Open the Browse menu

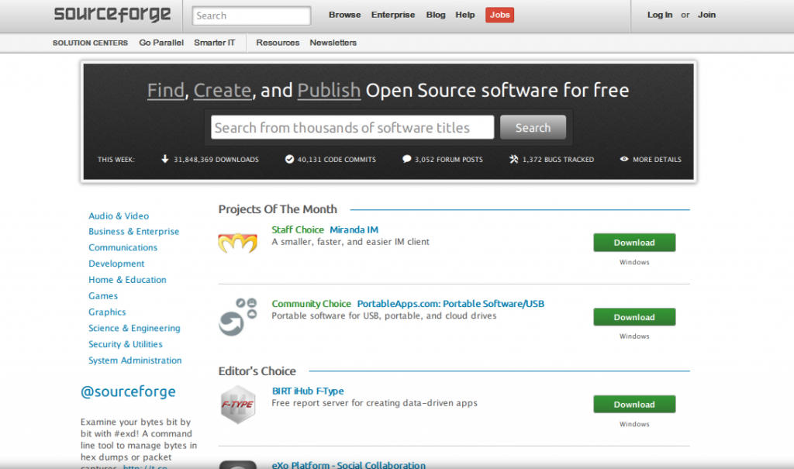tap(344, 14)
